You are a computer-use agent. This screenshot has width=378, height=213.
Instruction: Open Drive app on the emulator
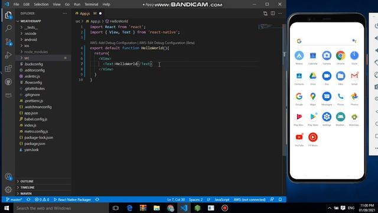click(313, 76)
